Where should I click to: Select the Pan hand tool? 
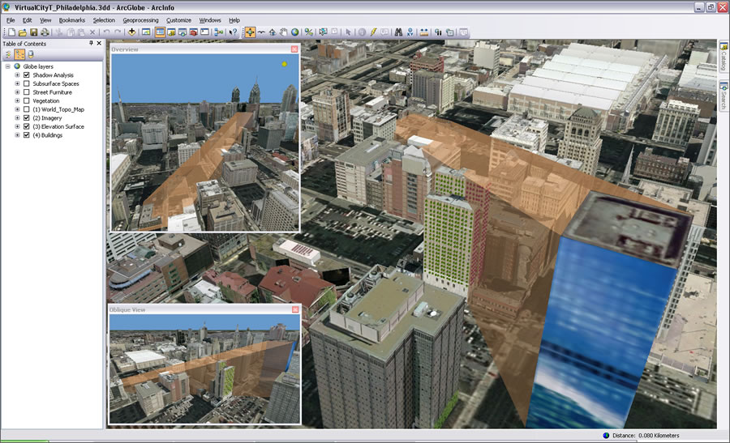(x=284, y=32)
